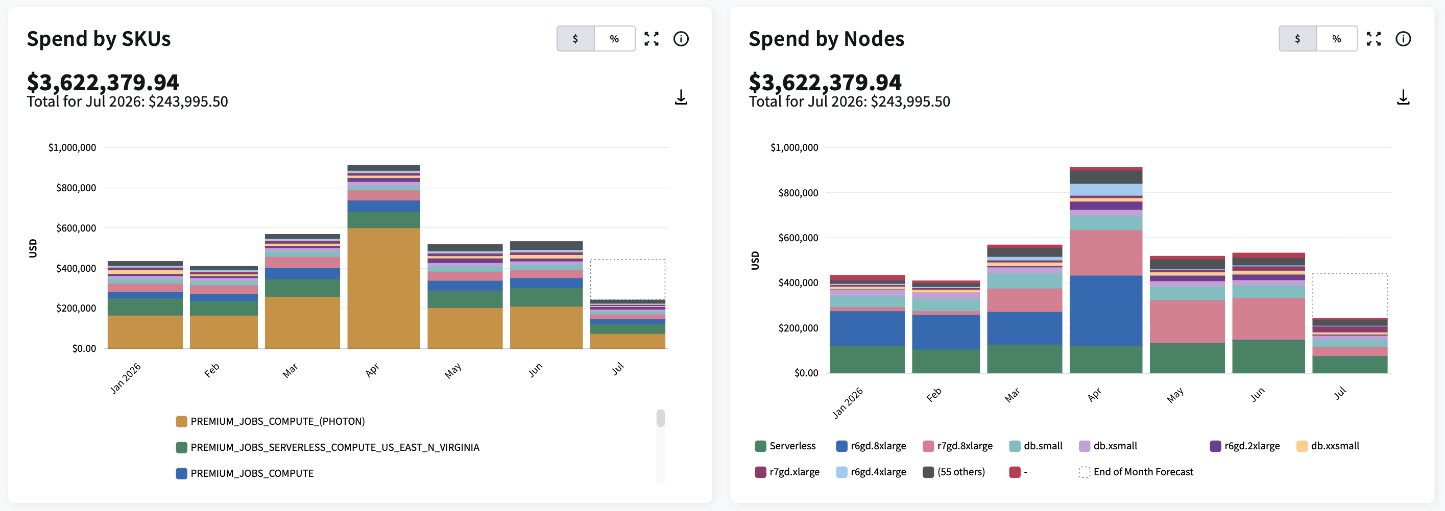
Task: Click $1,000,000 axis label in Nodes chart
Action: 794,147
